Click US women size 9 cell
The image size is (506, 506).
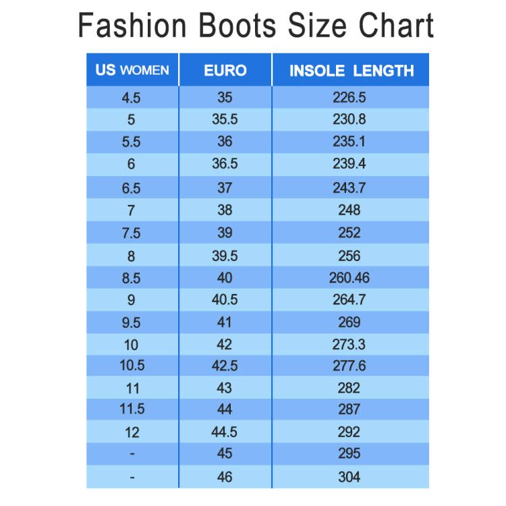[x=132, y=300]
